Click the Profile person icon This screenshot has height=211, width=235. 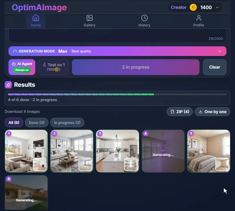(199, 18)
